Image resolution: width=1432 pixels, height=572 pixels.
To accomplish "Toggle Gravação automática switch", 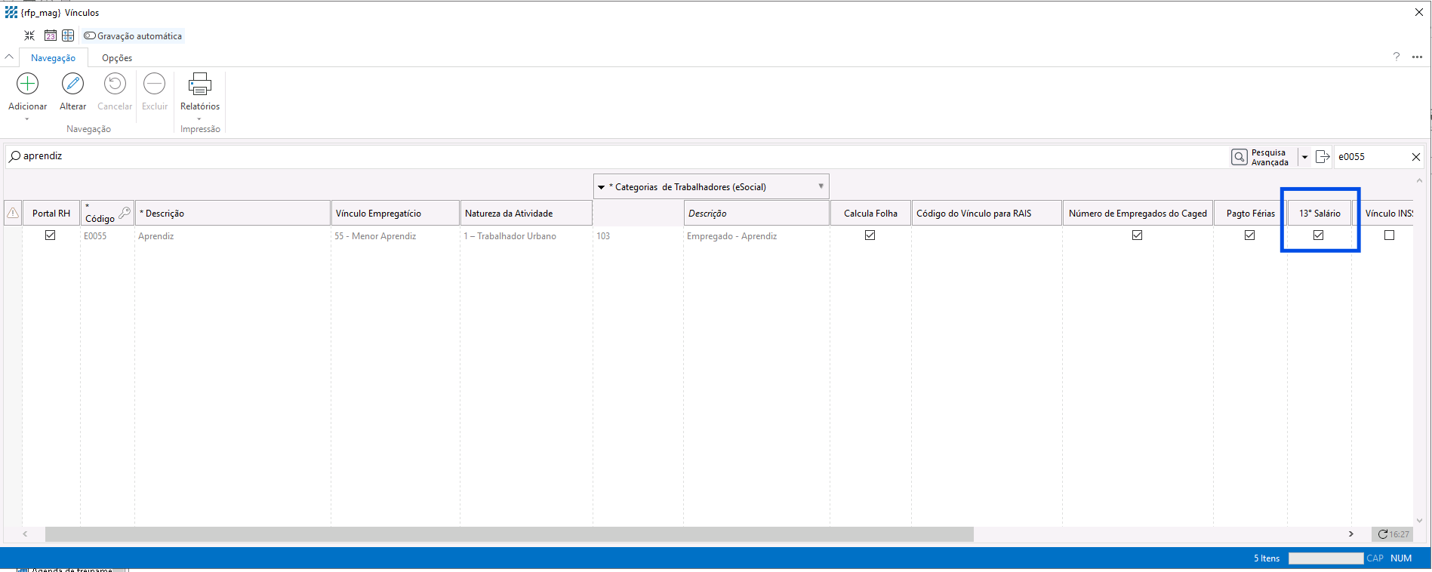I will [90, 35].
